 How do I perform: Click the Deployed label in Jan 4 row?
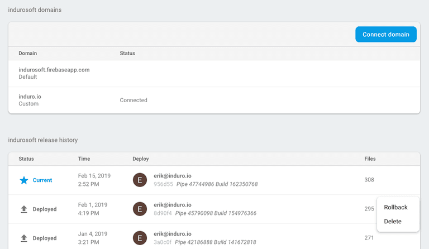[x=45, y=238]
